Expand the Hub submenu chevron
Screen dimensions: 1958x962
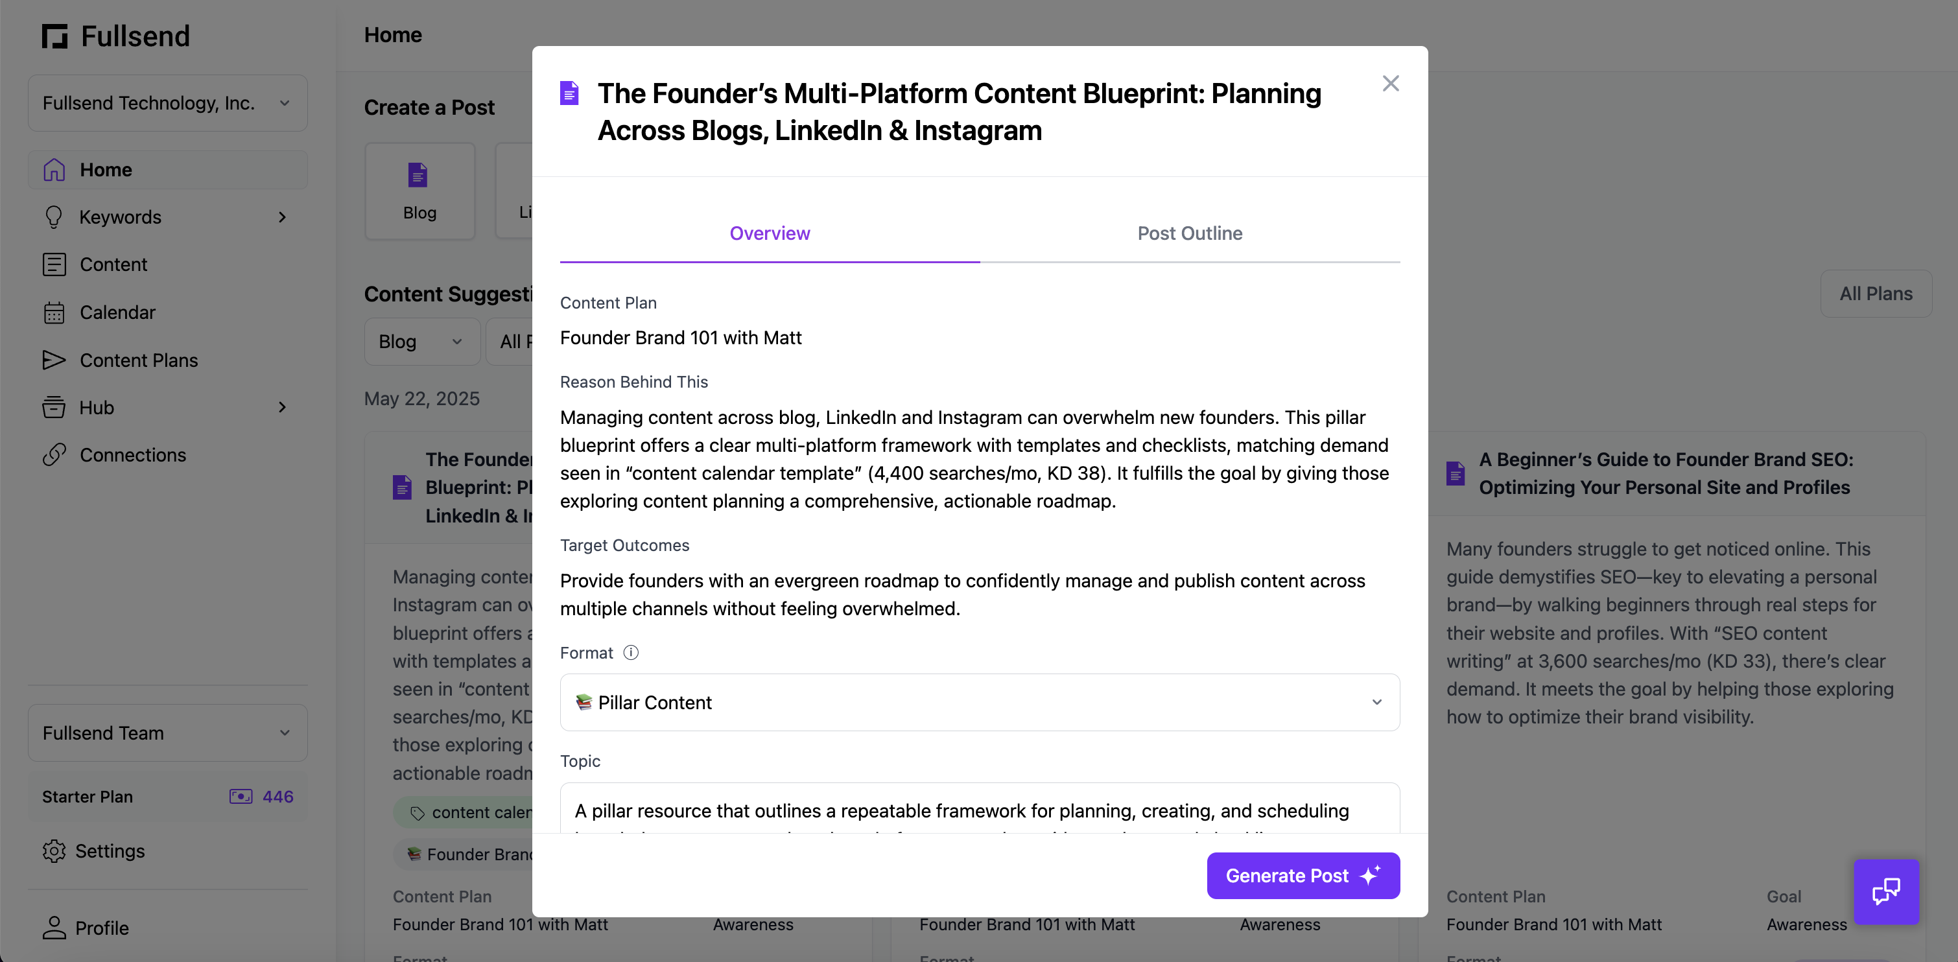pos(282,408)
